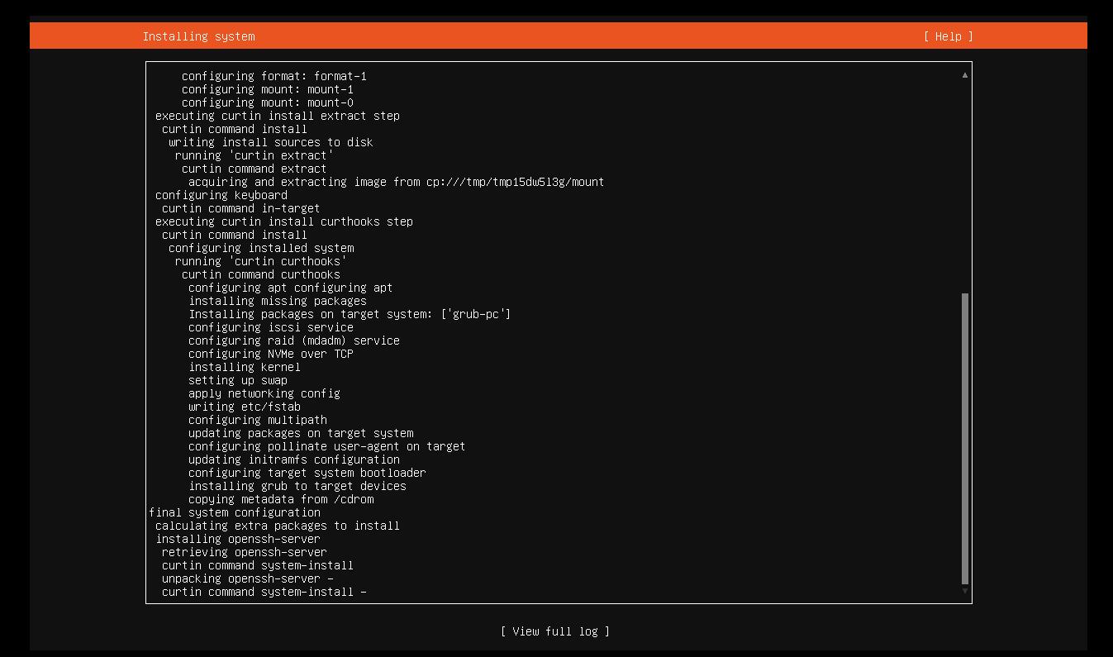Click the 'executing curtin install extract step' line

277,116
